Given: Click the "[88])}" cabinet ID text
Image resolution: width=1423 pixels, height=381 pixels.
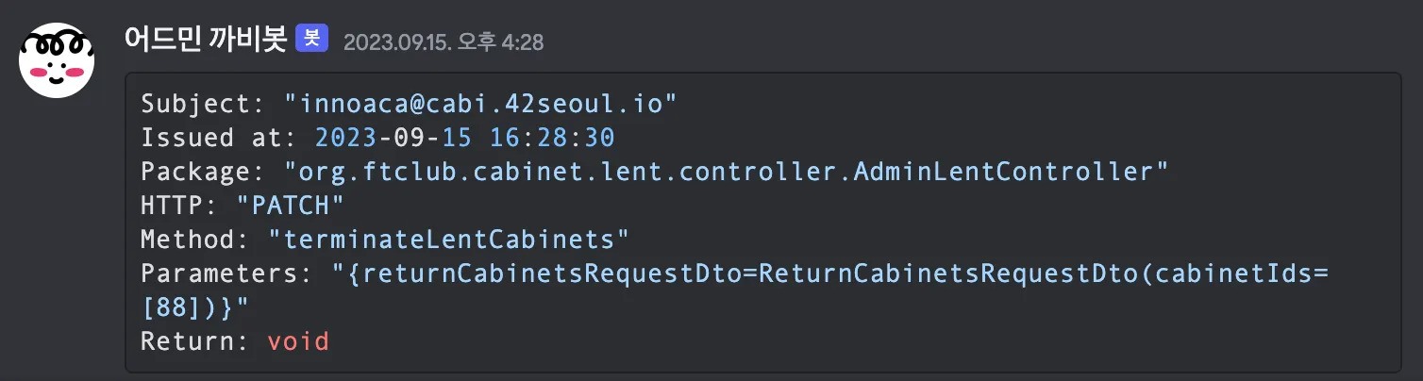Looking at the screenshot, I should click(195, 307).
